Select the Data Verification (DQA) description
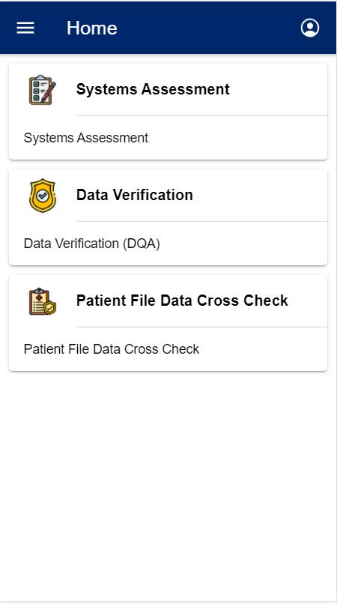The width and height of the screenshot is (337, 604). 91,244
